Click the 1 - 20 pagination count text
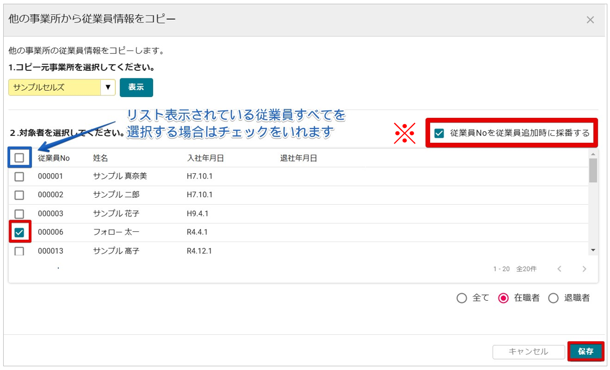The image size is (610, 370). tap(502, 269)
